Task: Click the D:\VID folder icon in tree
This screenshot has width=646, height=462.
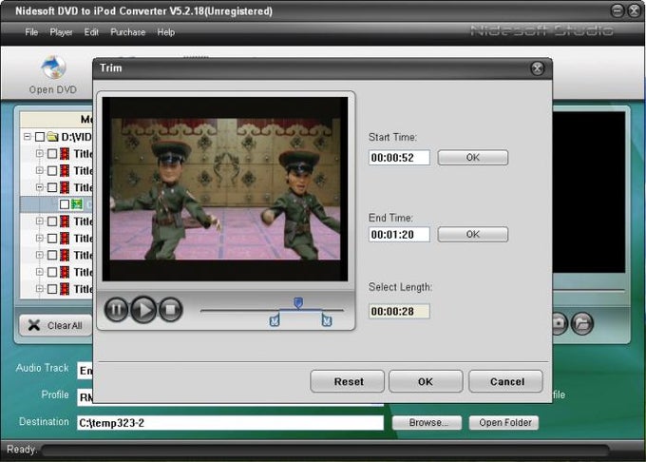Action: pyautogui.click(x=52, y=137)
